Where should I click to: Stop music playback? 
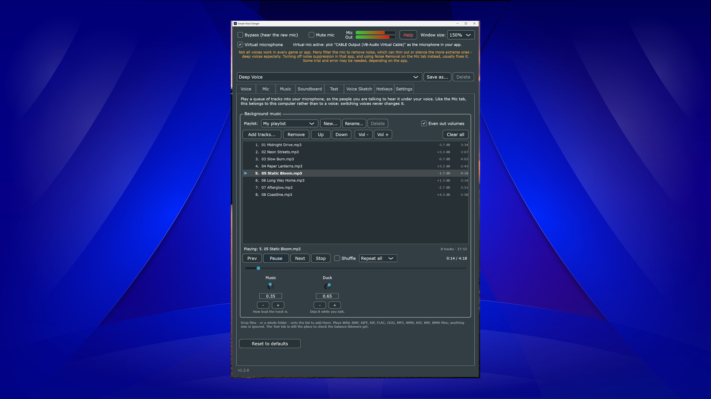321,258
